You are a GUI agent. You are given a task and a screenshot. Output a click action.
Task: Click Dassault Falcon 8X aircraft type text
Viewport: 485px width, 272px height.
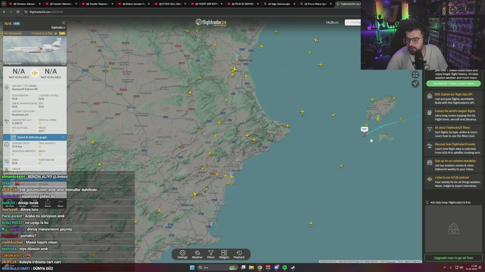[25, 89]
